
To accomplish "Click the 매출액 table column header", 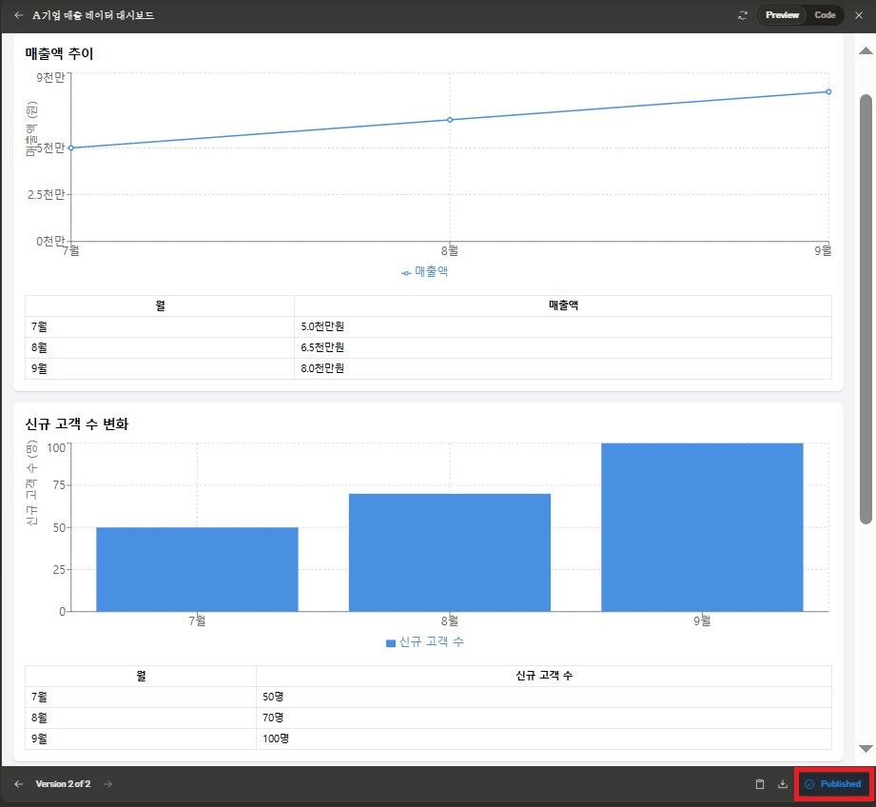I will [x=563, y=305].
